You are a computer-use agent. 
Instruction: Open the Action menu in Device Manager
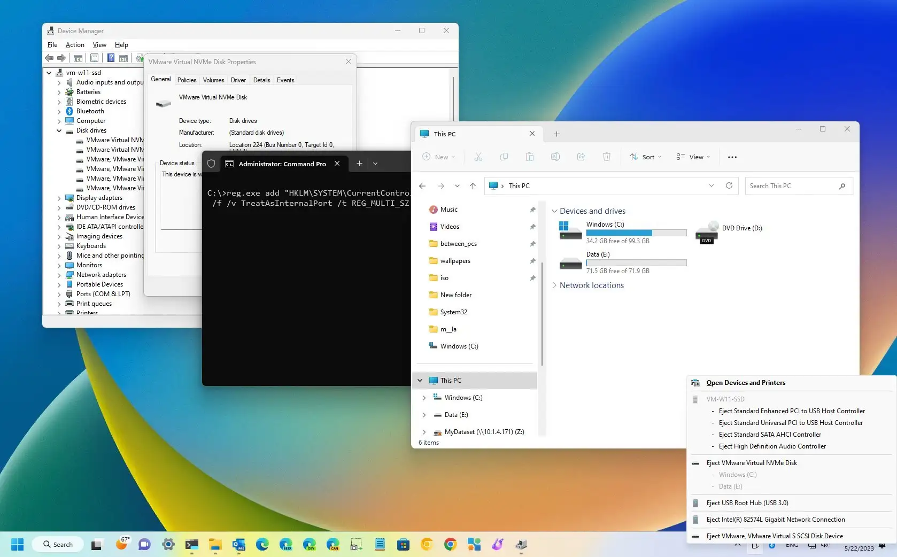pyautogui.click(x=75, y=45)
